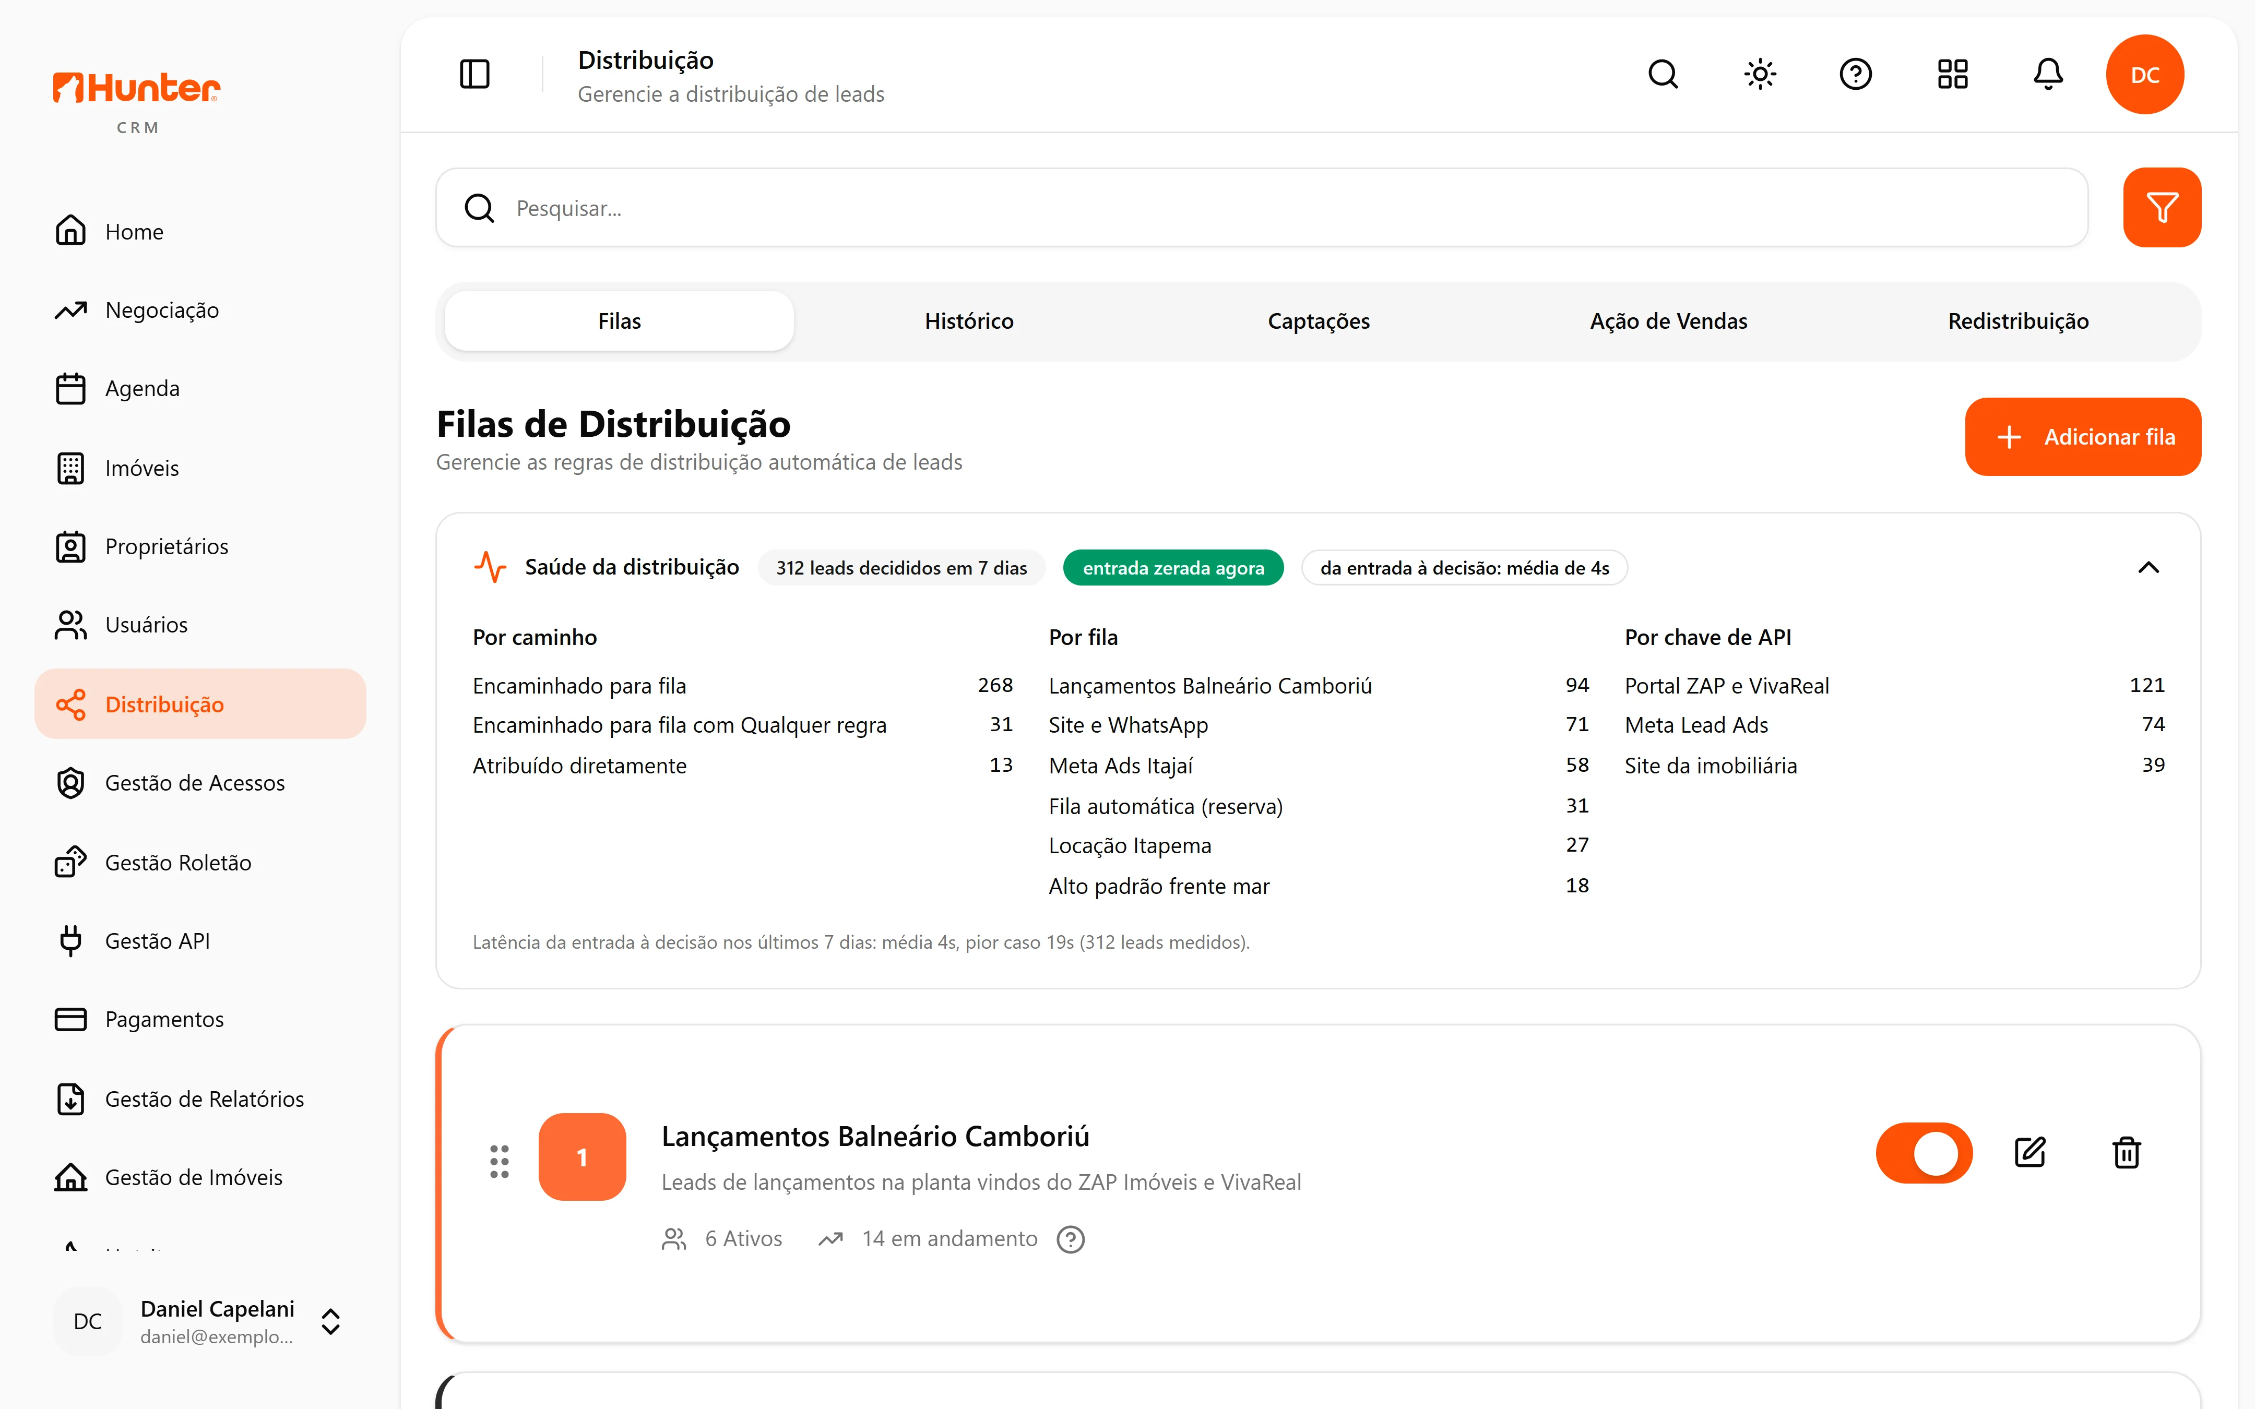Open notifications bell icon
The image size is (2255, 1409).
pos(2048,75)
